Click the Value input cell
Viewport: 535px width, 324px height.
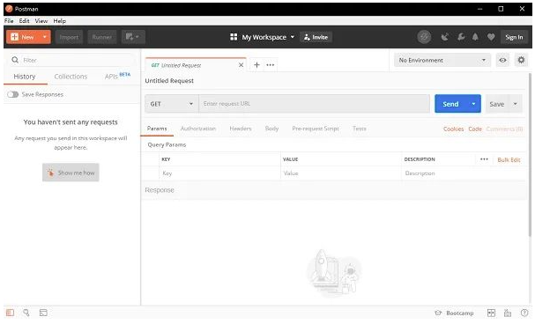click(341, 173)
